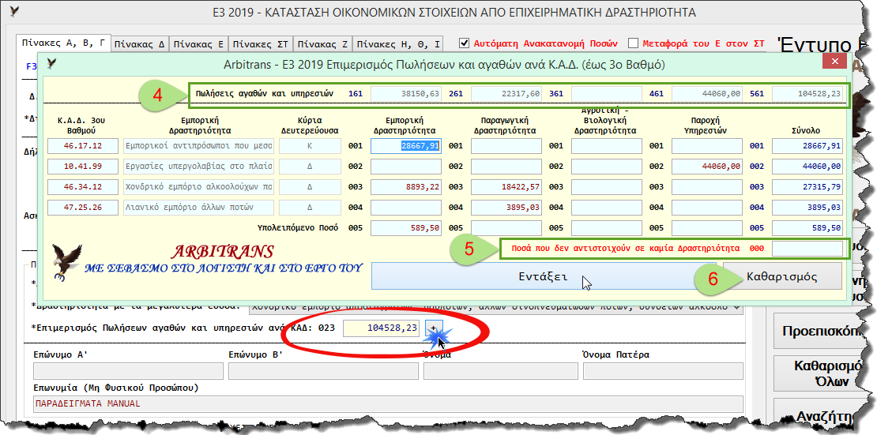Click the Επώνυμο Α' input field

[x=128, y=371]
